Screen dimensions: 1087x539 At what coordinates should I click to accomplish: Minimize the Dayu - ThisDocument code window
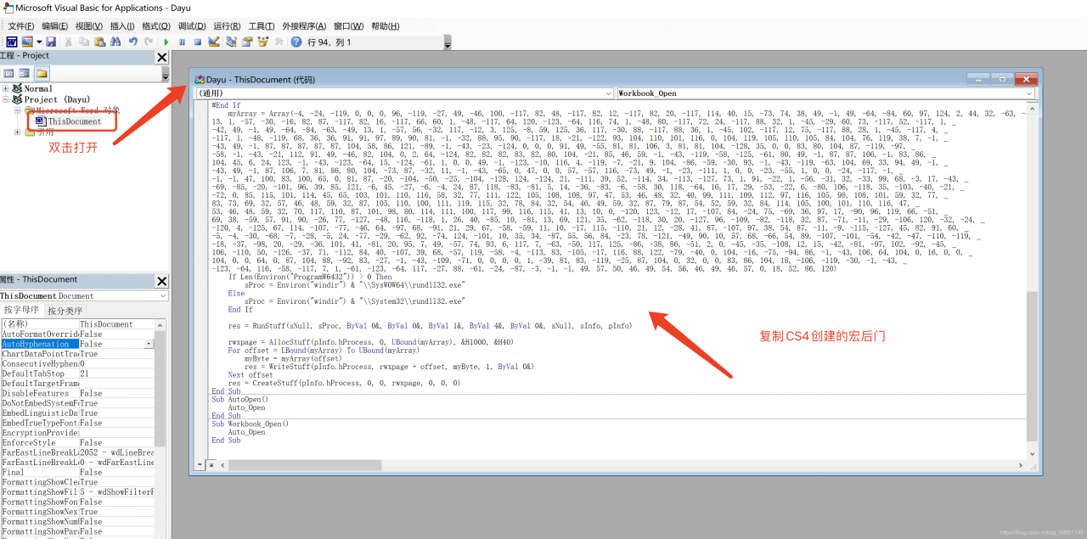[980, 79]
